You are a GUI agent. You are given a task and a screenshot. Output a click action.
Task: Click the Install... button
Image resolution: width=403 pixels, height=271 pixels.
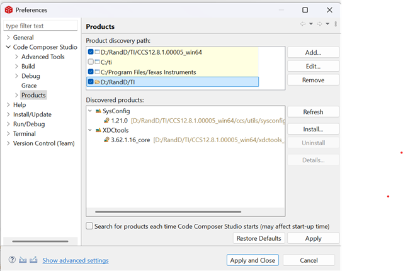coord(313,129)
